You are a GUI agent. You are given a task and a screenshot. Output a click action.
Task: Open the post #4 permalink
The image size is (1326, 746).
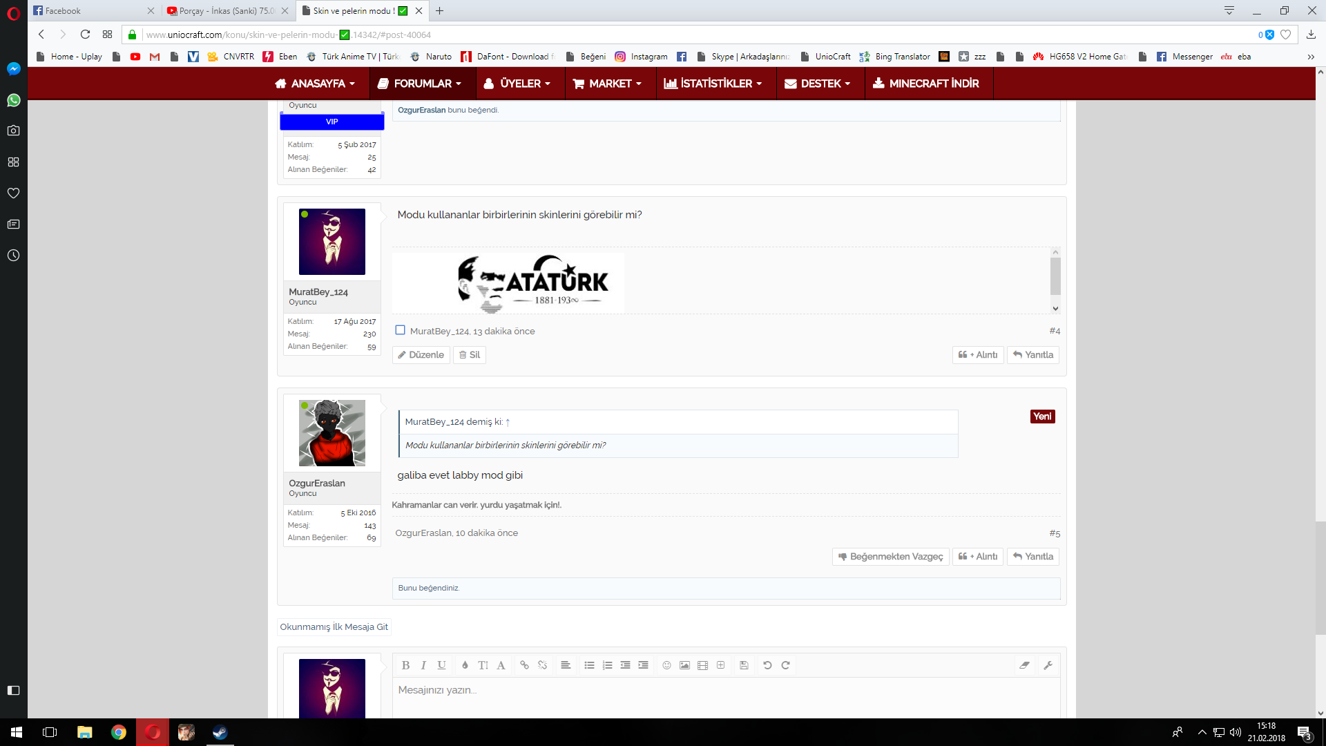[1055, 332]
